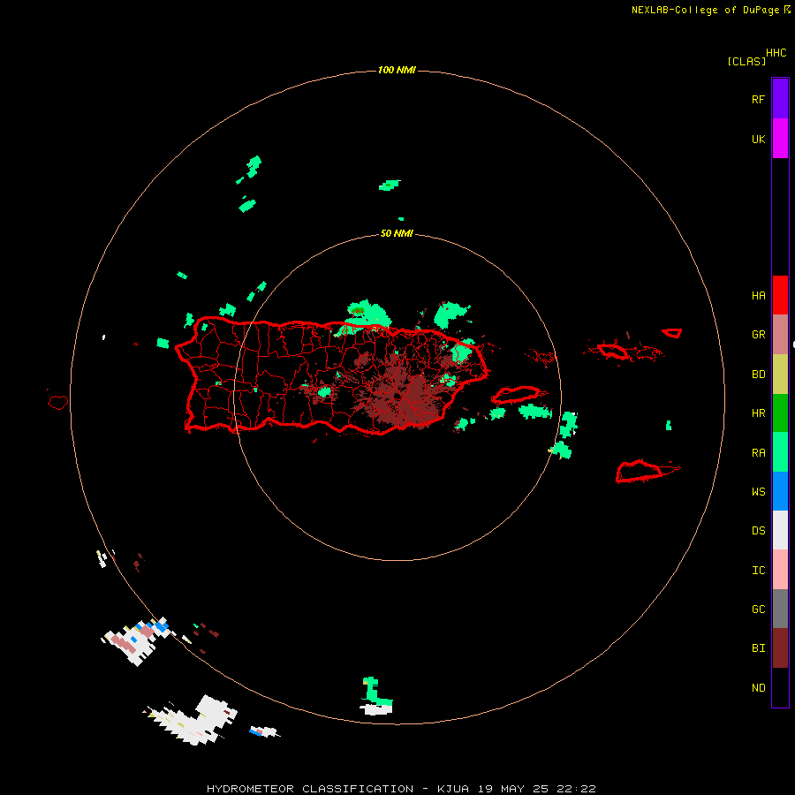Click the white dry snow echo at bottom left

click(x=193, y=721)
